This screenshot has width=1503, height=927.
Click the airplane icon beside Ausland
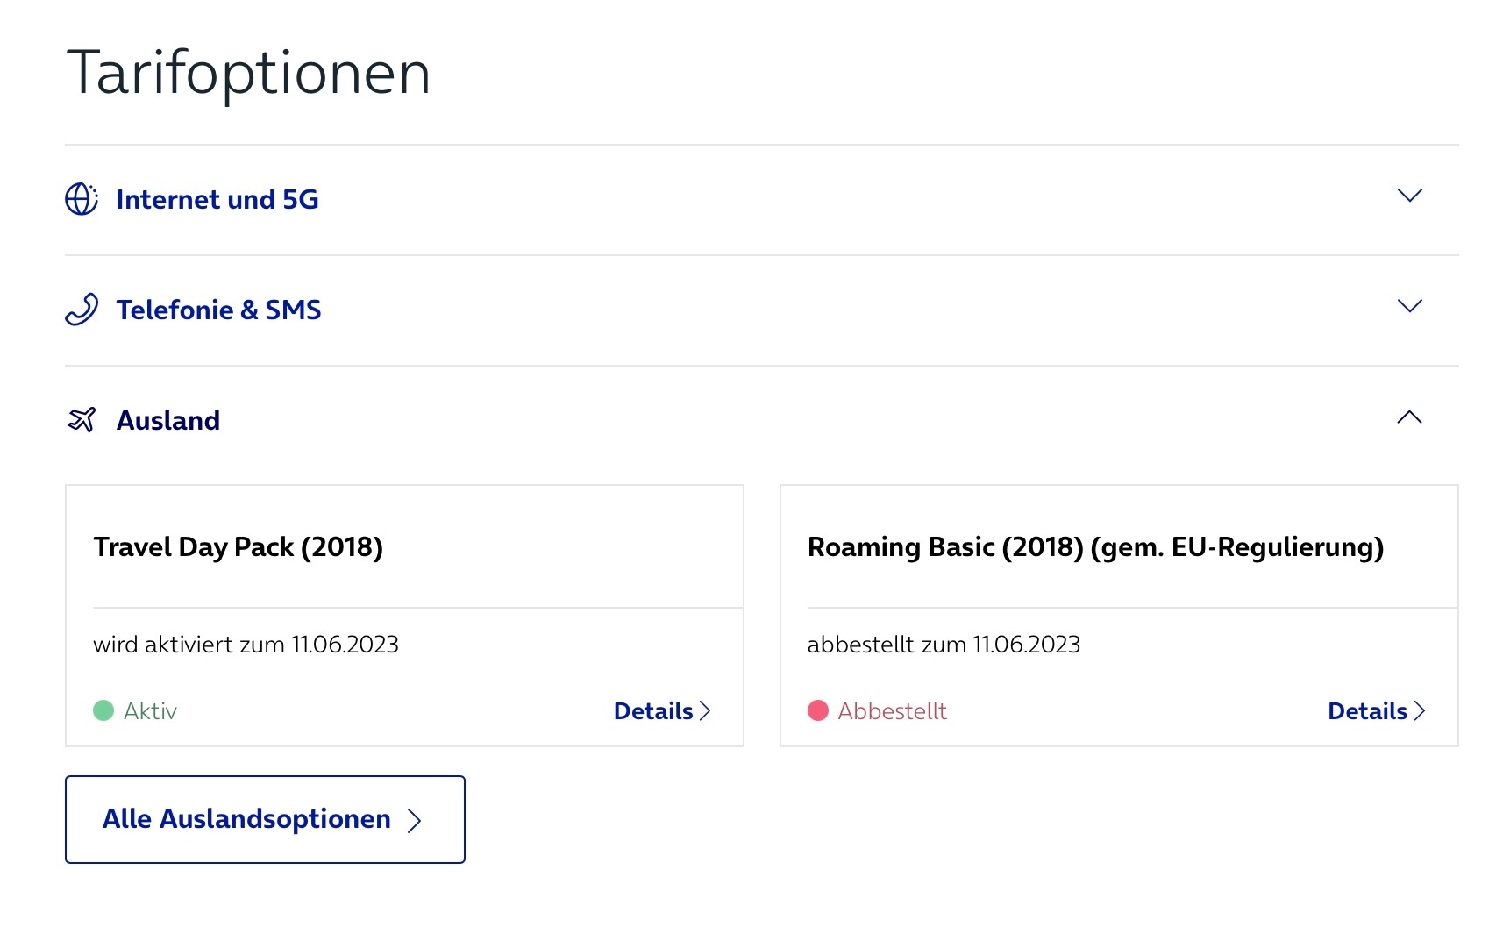(x=82, y=420)
